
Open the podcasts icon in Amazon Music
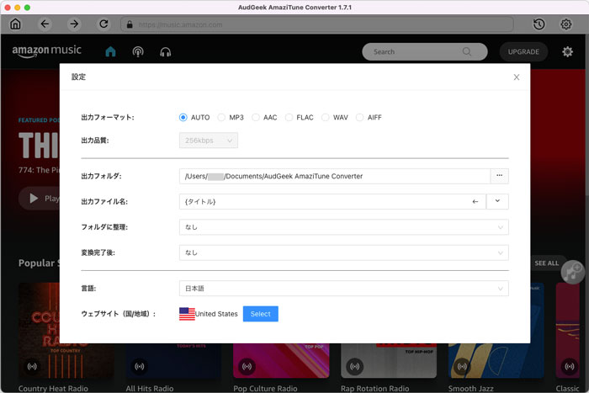tap(138, 51)
